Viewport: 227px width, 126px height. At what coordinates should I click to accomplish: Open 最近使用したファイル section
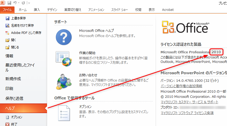pos(20,68)
